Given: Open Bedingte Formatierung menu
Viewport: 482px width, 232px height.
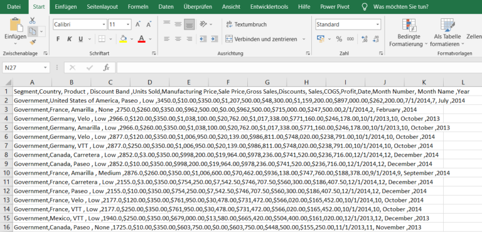Looking at the screenshot, I should coord(409,33).
